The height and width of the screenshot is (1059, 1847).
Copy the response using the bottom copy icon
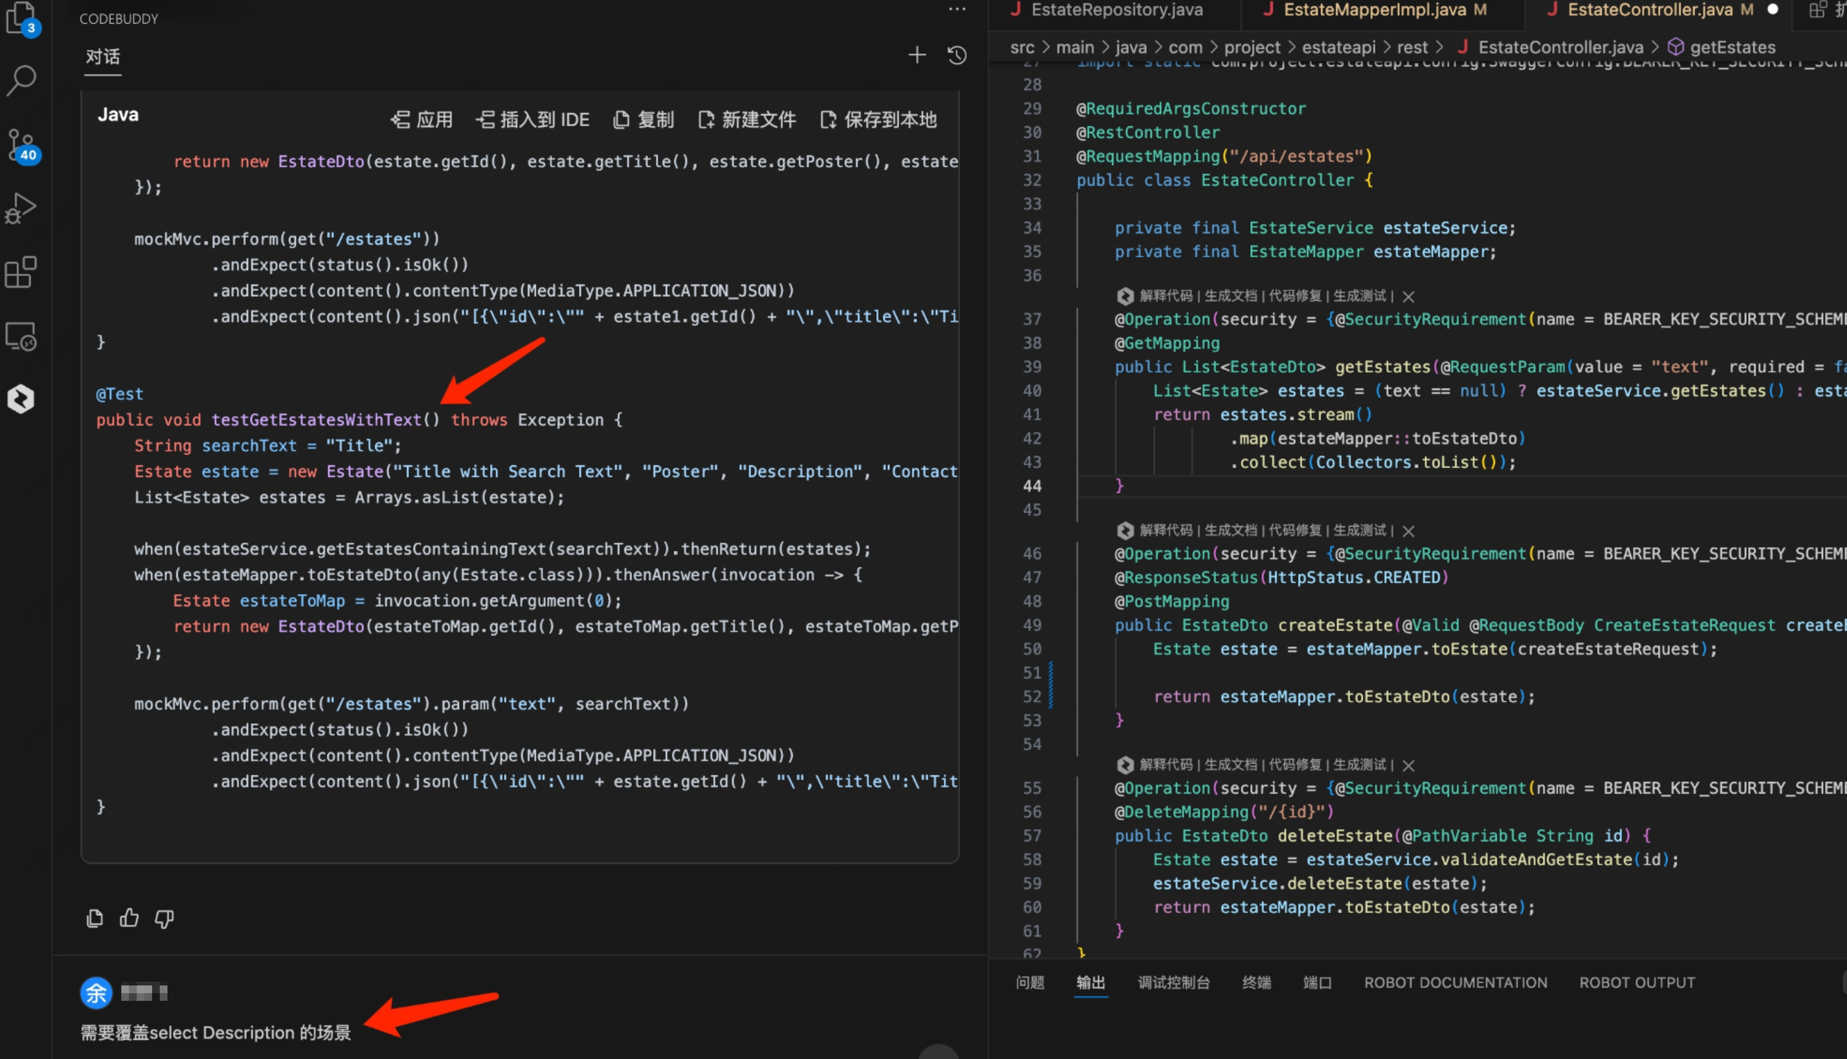[94, 918]
